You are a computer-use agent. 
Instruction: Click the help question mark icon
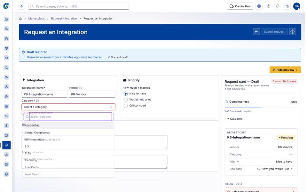[x=293, y=32]
